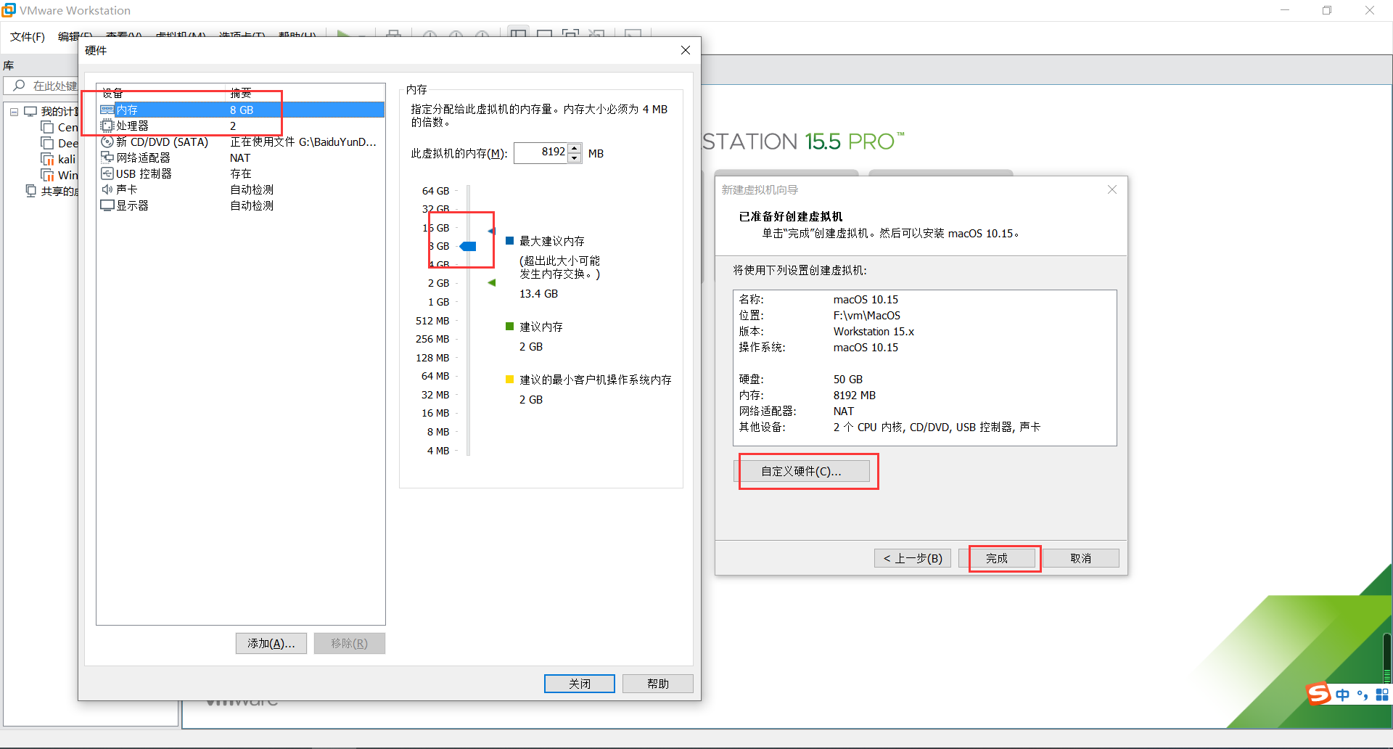Viewport: 1393px width, 749px height.
Task: Minimize the VMware Workstation window
Action: (1285, 10)
